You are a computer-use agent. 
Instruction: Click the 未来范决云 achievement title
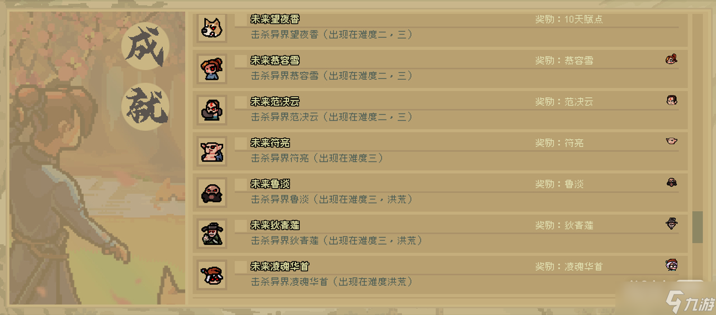[275, 102]
